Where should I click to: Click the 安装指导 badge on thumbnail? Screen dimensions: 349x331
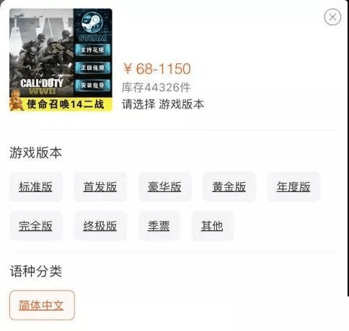(x=92, y=85)
